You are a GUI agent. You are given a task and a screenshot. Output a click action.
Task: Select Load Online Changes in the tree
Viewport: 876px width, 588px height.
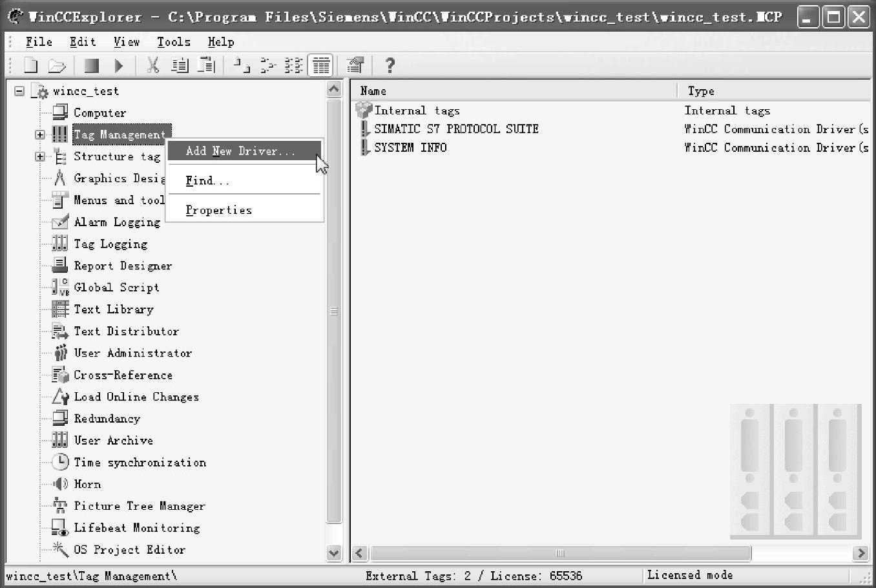point(136,397)
